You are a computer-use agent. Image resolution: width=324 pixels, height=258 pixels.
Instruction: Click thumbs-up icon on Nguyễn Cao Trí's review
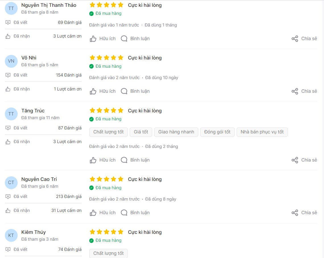(x=93, y=213)
